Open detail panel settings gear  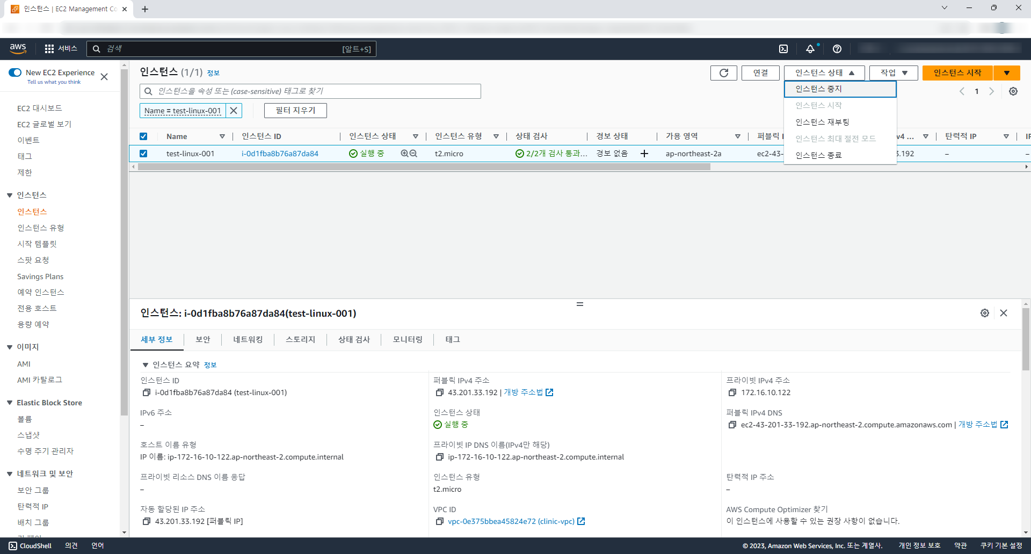[x=985, y=313]
